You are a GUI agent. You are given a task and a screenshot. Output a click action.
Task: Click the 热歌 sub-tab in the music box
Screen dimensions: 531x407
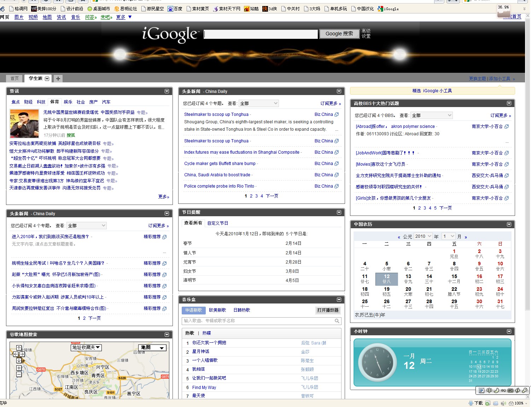coord(190,333)
